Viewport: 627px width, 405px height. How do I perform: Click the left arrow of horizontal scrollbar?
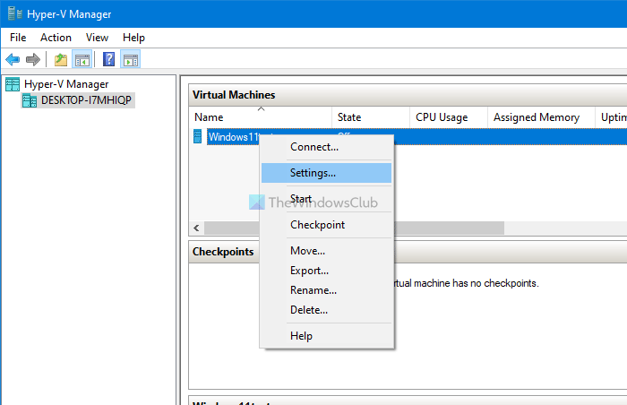tap(196, 228)
